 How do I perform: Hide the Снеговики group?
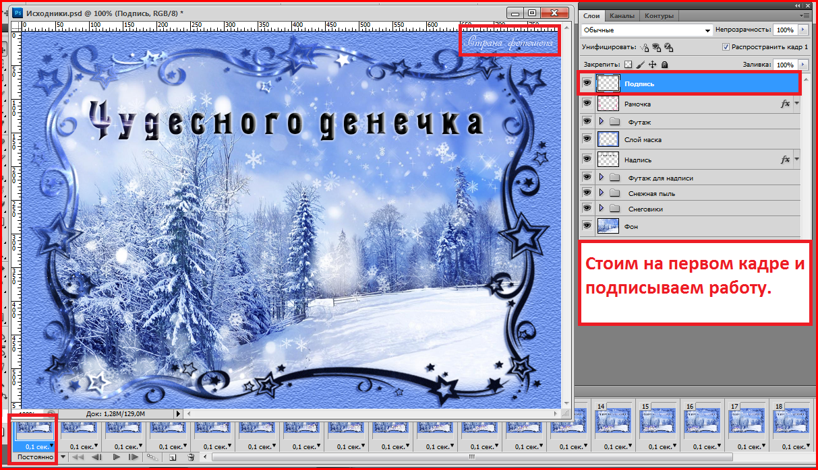pyautogui.click(x=587, y=209)
